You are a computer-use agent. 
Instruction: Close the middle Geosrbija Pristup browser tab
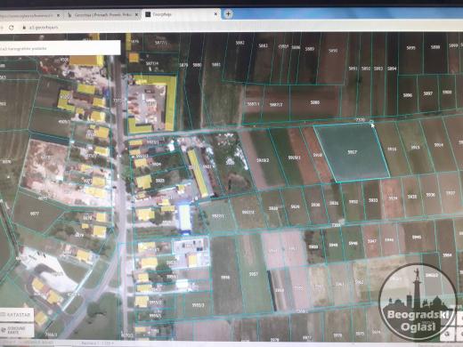click(137, 14)
